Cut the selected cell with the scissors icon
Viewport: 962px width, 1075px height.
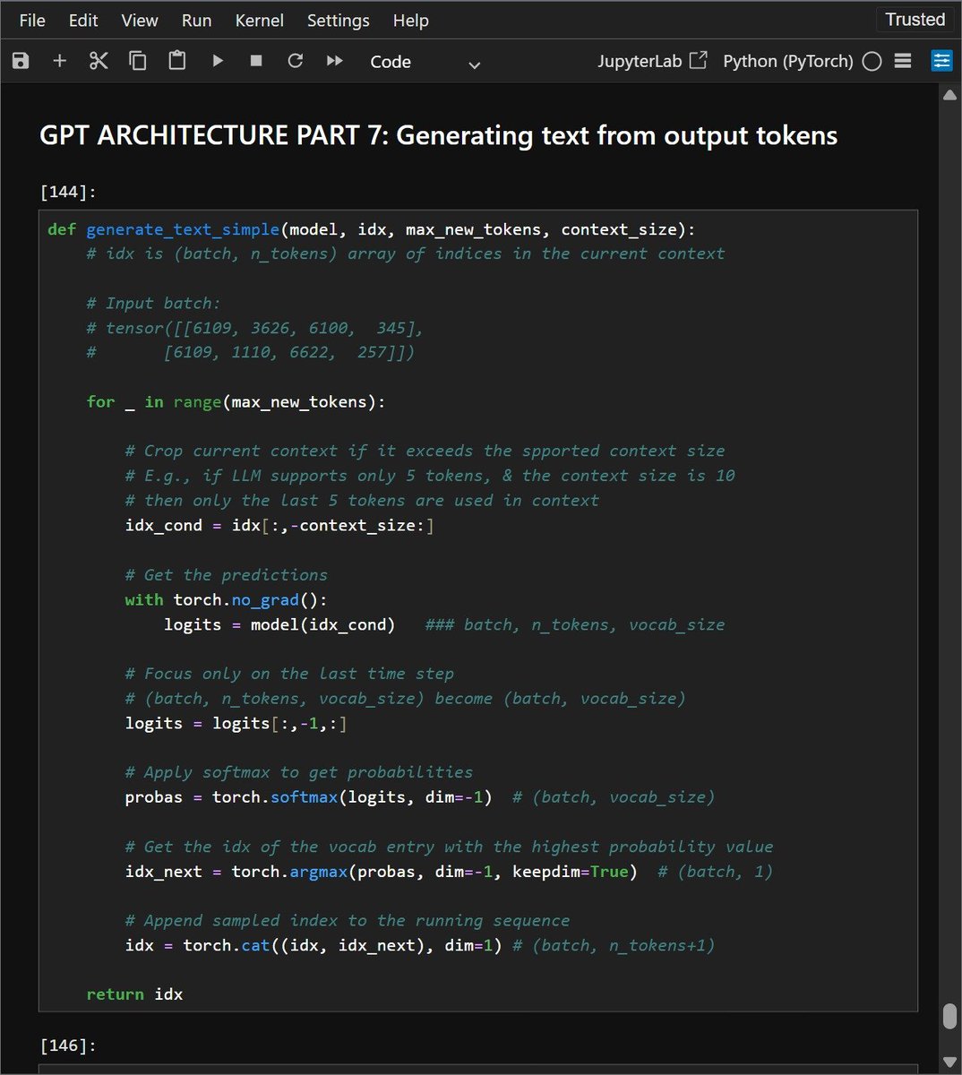[99, 61]
